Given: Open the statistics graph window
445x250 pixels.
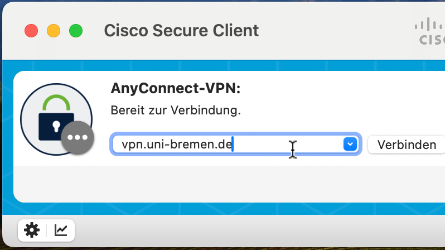Looking at the screenshot, I should [61, 230].
